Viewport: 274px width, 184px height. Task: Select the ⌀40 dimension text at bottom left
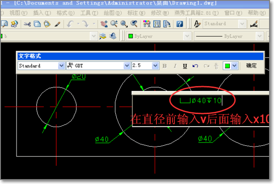[x=102, y=139]
